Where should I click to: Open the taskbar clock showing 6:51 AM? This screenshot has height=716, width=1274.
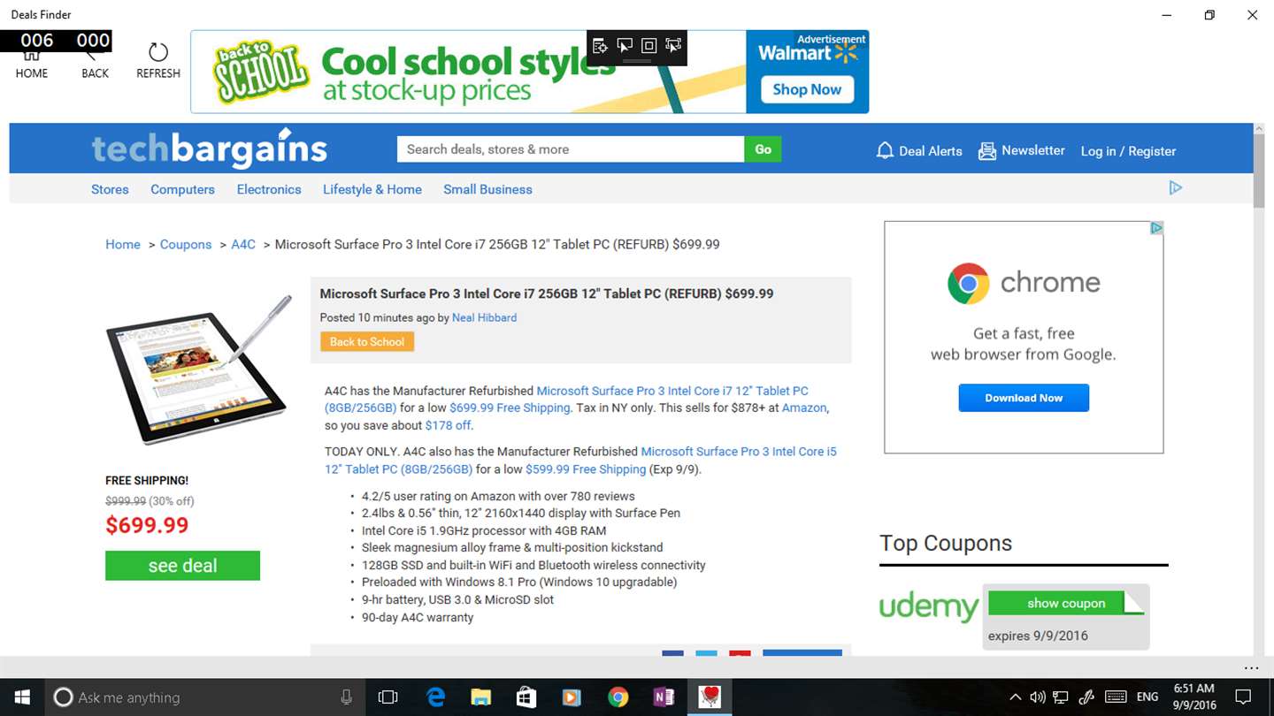pos(1193,697)
